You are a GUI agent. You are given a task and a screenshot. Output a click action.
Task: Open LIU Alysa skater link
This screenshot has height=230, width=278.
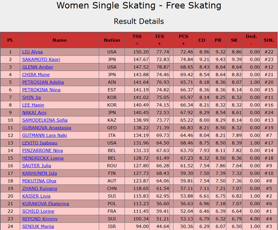pos(32,52)
